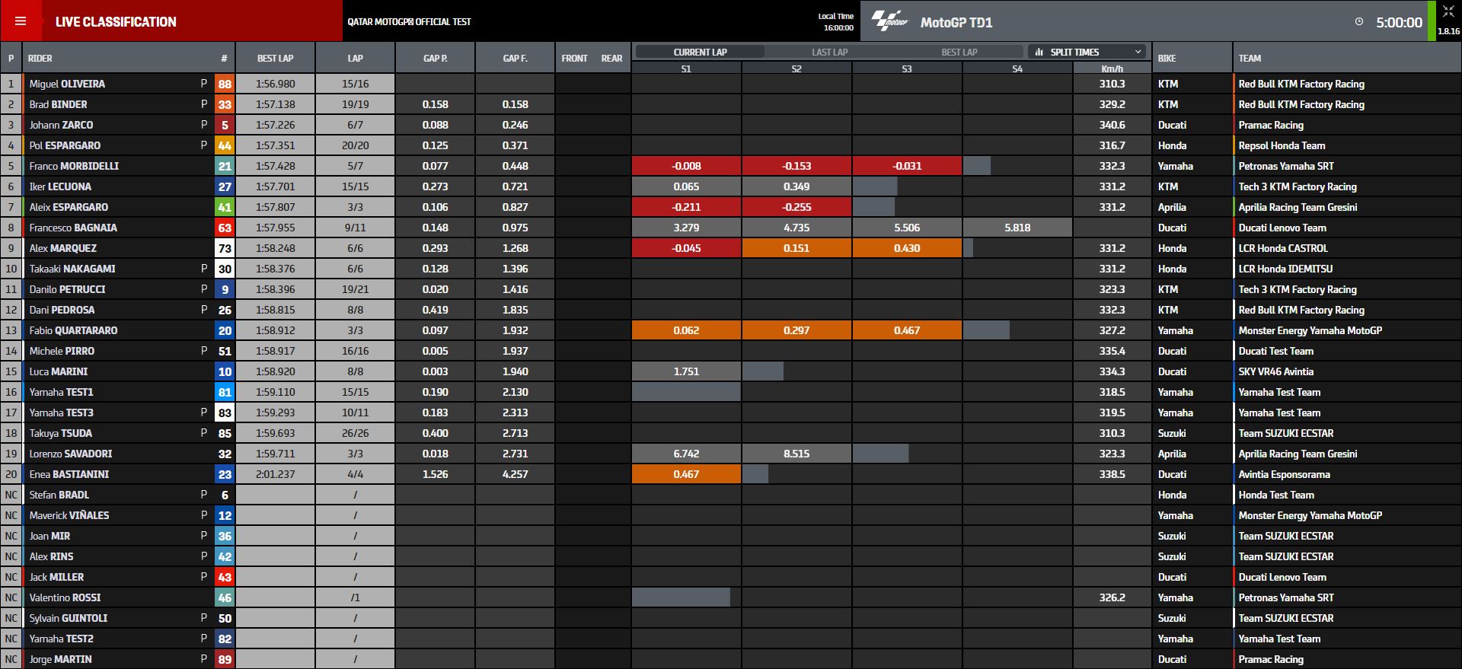The width and height of the screenshot is (1462, 669).
Task: Click the MotoGP TD1 session name
Action: [x=956, y=22]
